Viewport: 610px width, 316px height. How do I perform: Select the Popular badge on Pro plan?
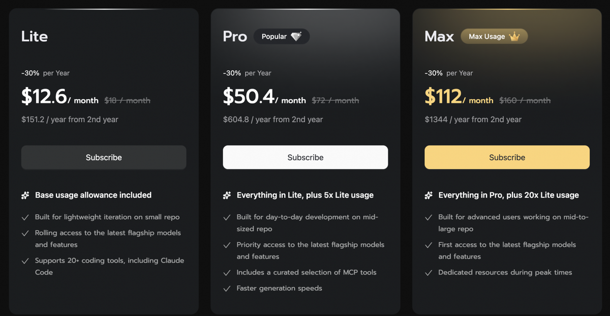(x=282, y=37)
